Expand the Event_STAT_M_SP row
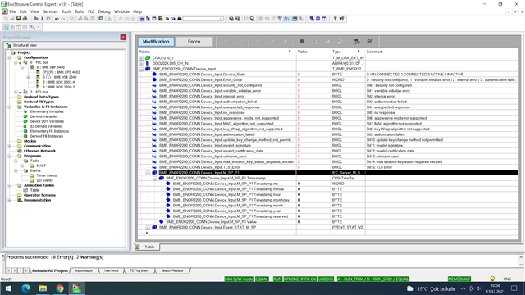Screen dimensions: 525x295 click(x=148, y=228)
